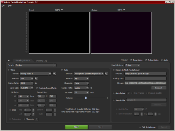Select Degrade Quality radio button

click(x=147, y=93)
